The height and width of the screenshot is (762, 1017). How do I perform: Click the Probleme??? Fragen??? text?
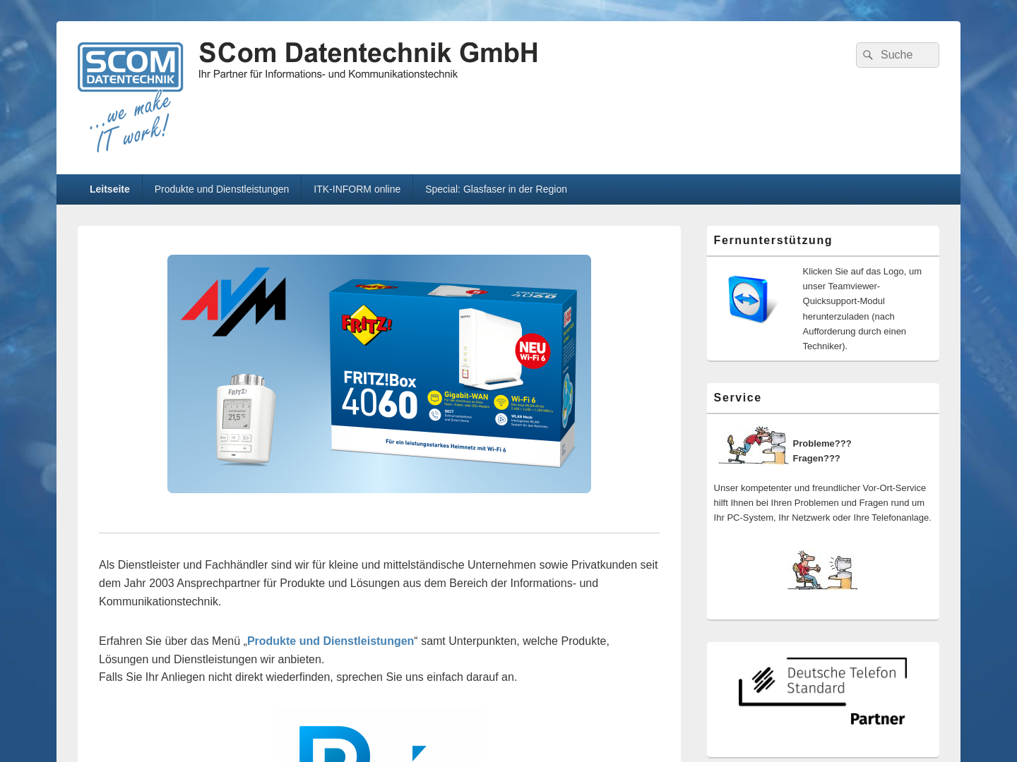tap(822, 451)
